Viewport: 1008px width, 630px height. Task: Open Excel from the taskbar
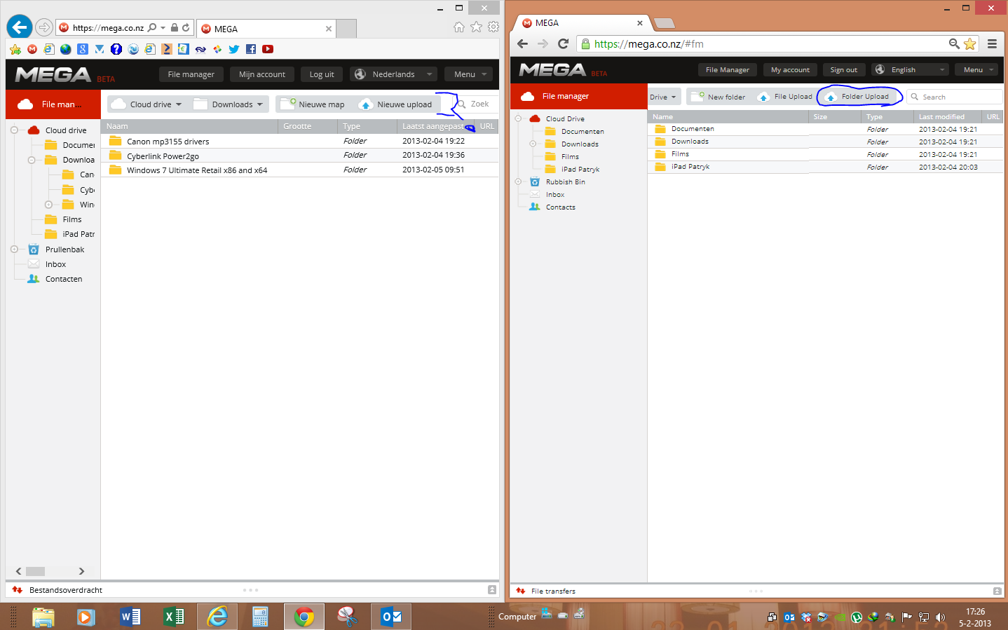coord(174,617)
